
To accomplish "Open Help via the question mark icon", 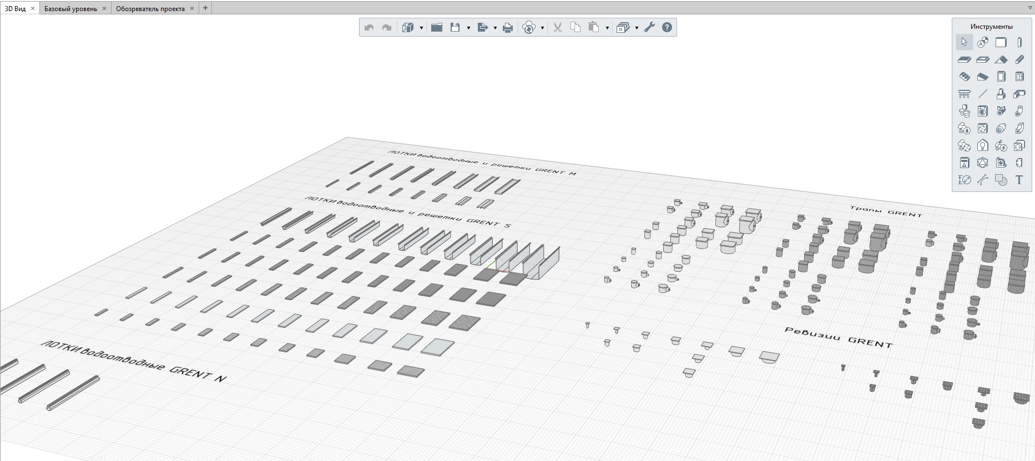I will click(x=667, y=28).
